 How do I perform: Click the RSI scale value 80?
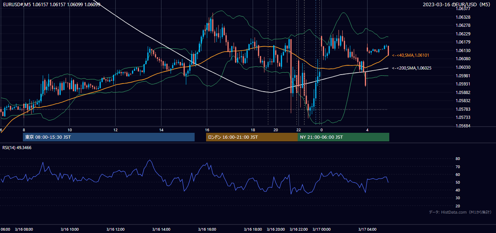tap(458, 159)
